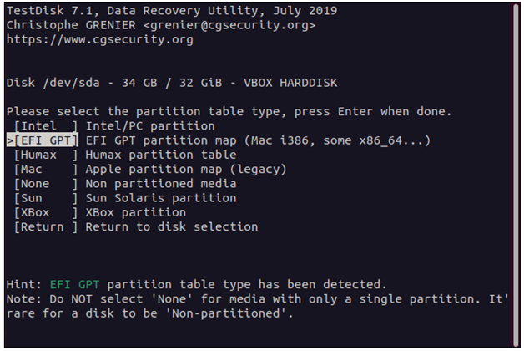Click the 'Non partitioned media' description
524x351 pixels.
pyautogui.click(x=161, y=184)
